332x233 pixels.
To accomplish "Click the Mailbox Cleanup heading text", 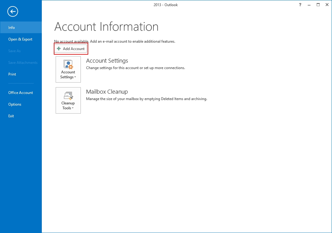I will coord(107,91).
